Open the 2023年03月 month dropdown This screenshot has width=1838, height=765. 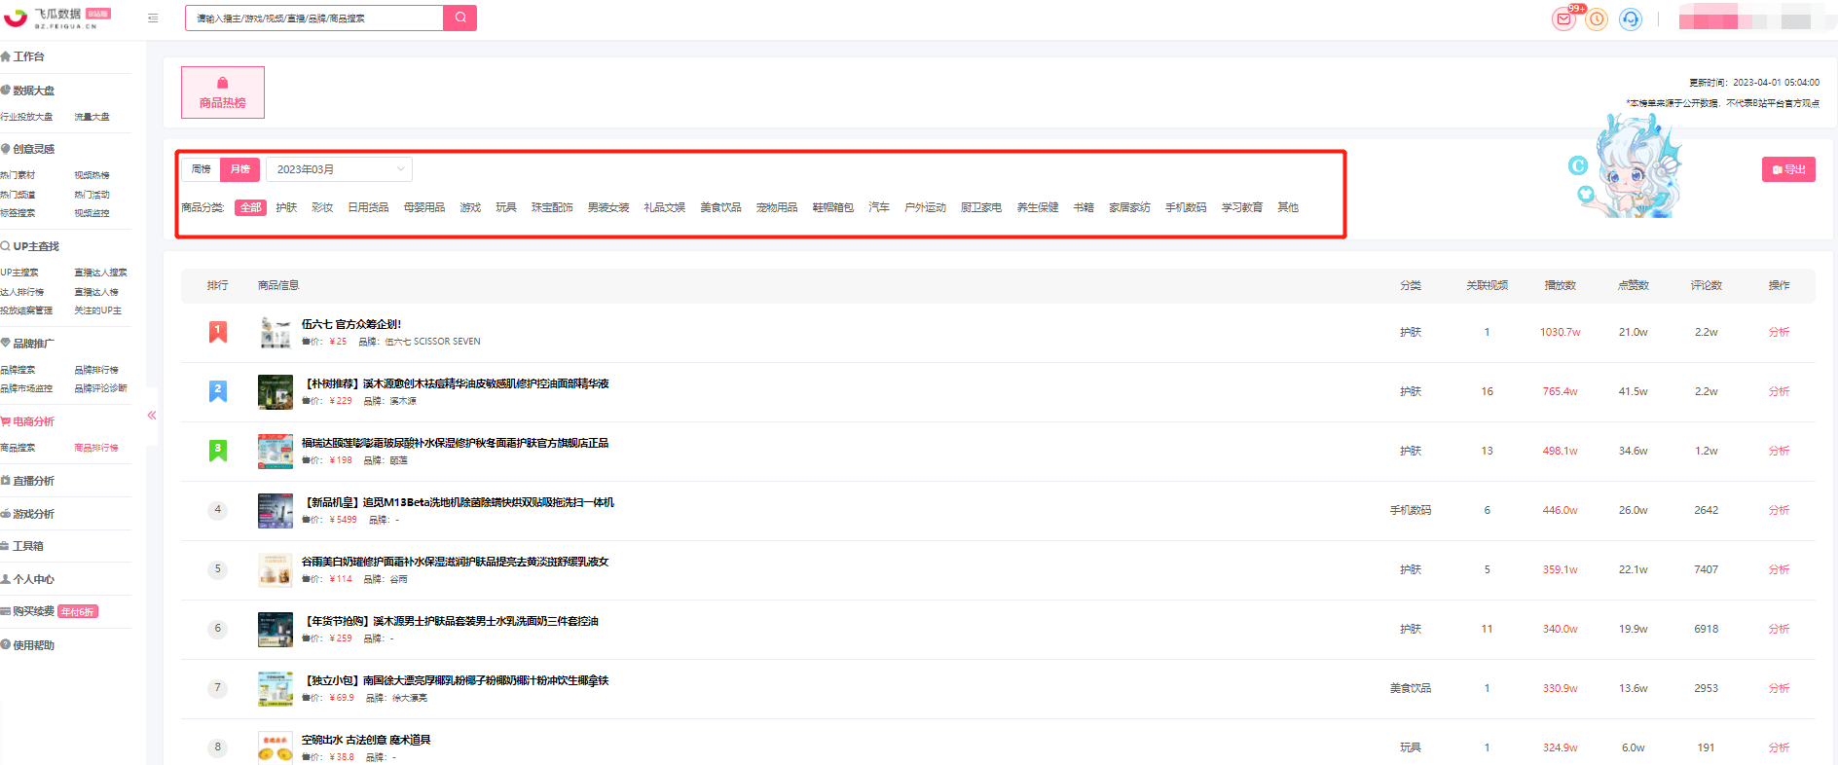(x=340, y=169)
